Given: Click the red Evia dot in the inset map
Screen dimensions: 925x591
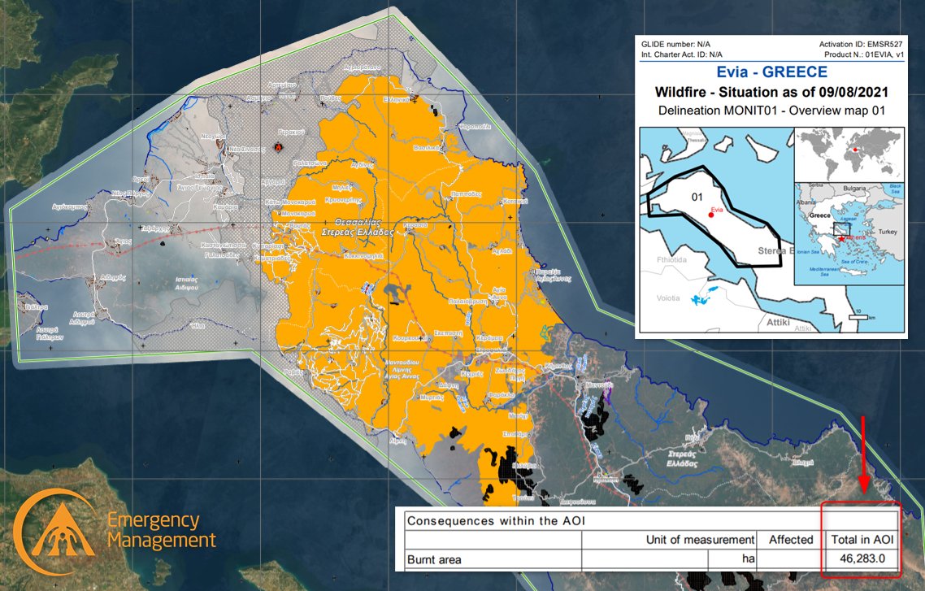Looking at the screenshot, I should (711, 215).
